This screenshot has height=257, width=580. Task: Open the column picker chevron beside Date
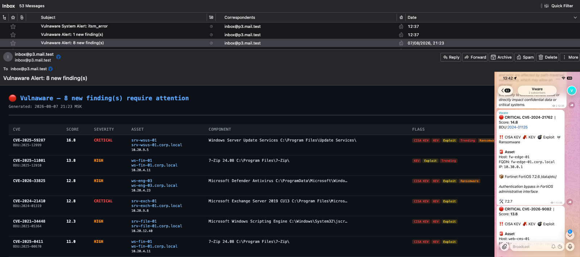point(575,17)
